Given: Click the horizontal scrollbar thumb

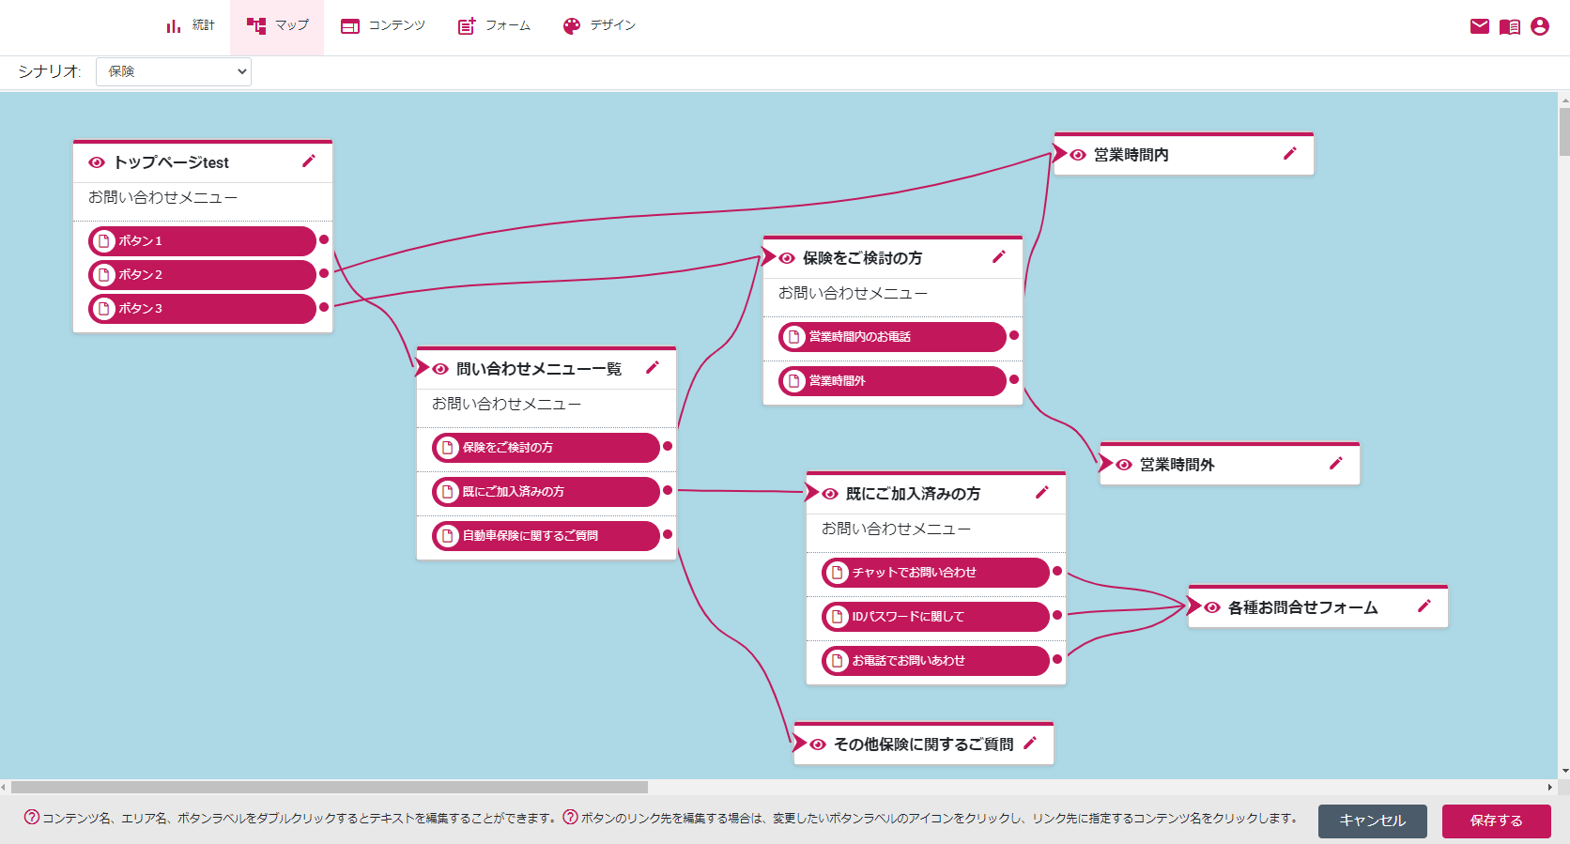Looking at the screenshot, I should click(x=329, y=787).
